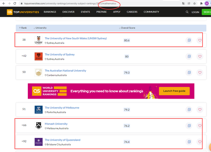
Task: Click the padlock site info icon
Action: point(21,4)
